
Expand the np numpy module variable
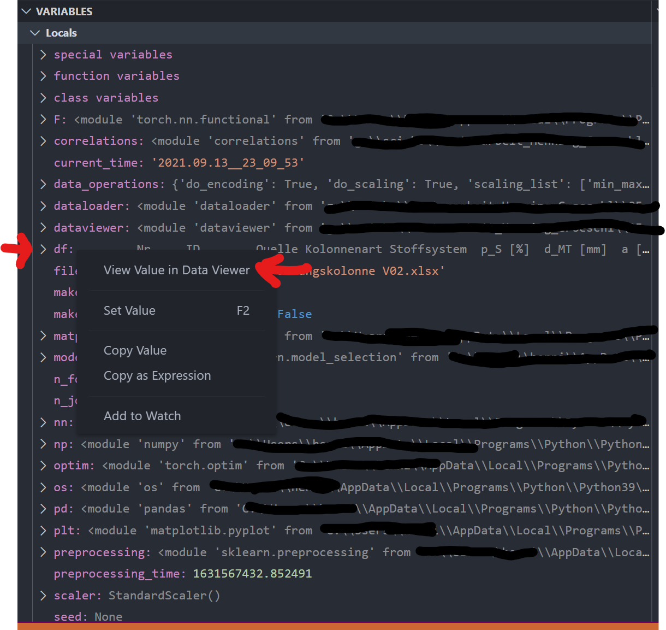coord(43,444)
